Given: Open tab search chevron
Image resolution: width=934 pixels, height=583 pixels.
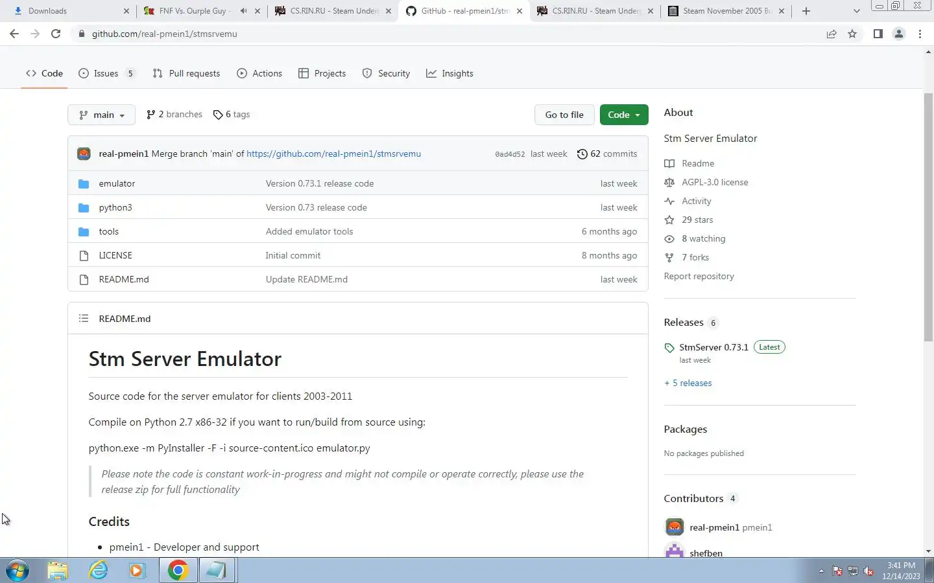Looking at the screenshot, I should pyautogui.click(x=856, y=11).
